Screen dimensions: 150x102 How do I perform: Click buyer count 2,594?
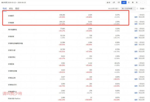pyautogui.click(x=90, y=29)
